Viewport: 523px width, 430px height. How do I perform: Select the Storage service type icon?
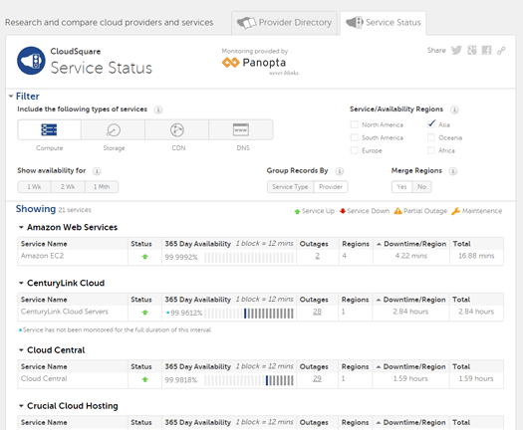114,129
